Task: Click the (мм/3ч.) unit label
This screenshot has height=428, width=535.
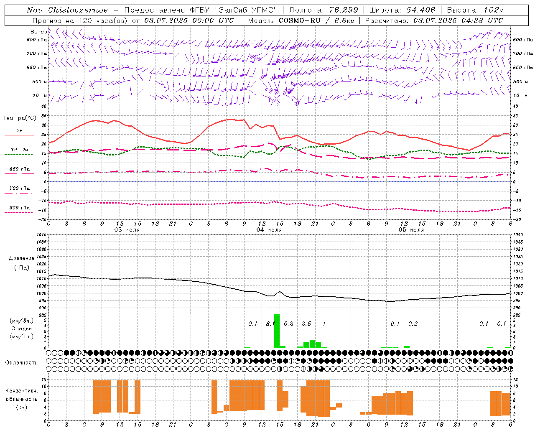Action: (22, 321)
